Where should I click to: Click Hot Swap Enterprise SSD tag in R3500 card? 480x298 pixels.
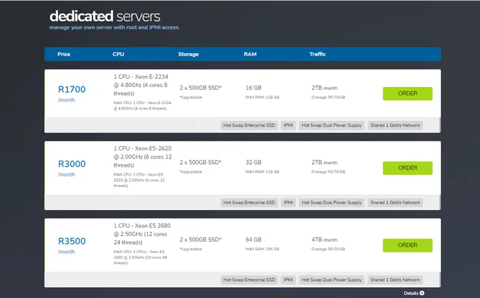(x=249, y=280)
